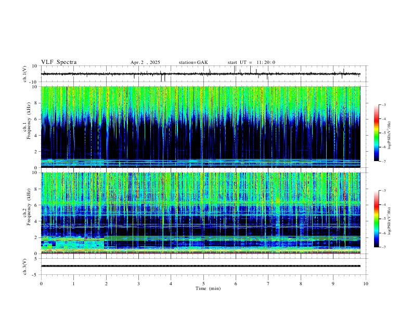Click time axis tick label "3"
Viewport: 412px width, 318px height.
click(x=138, y=284)
